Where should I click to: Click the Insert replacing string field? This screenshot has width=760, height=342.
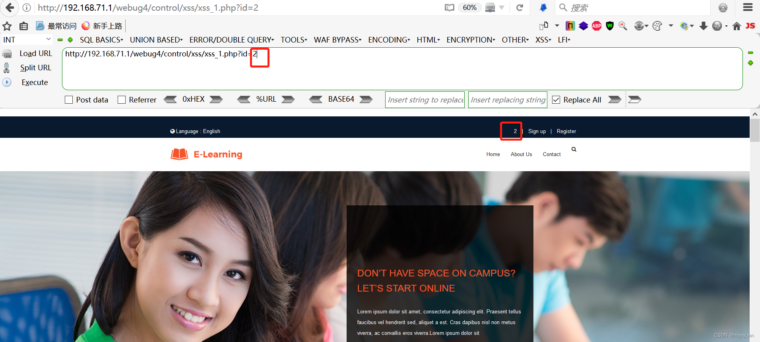point(508,100)
